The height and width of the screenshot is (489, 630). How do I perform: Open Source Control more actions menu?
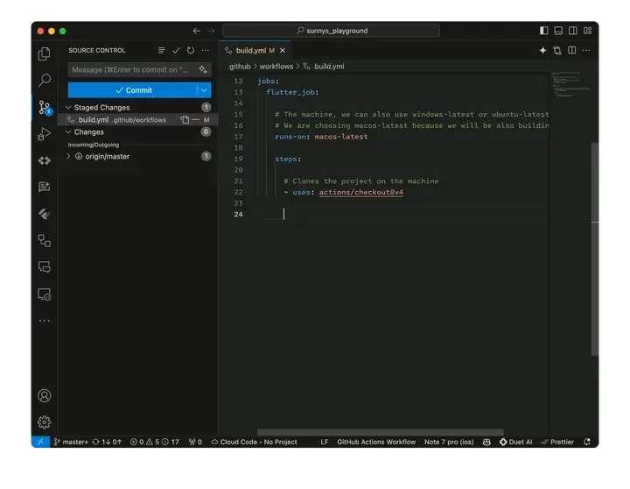(x=206, y=50)
